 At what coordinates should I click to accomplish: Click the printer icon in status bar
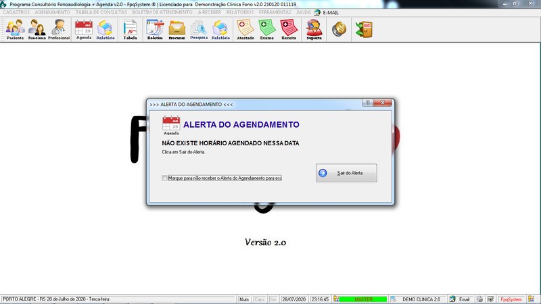click(479, 299)
